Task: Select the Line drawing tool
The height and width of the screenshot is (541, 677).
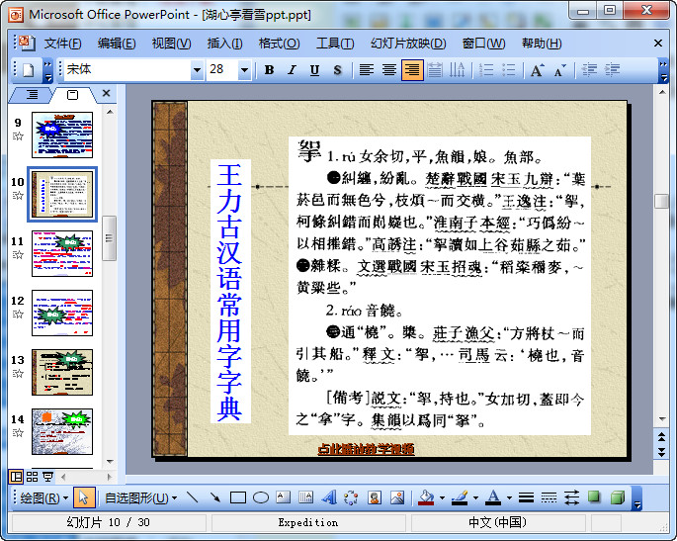Action: click(193, 497)
